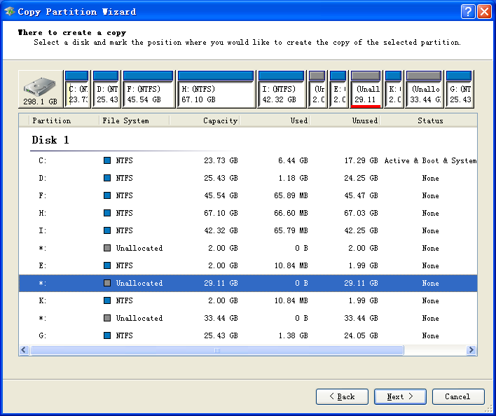Select the D: partition row label
This screenshot has height=416, width=496.
pyautogui.click(x=43, y=178)
